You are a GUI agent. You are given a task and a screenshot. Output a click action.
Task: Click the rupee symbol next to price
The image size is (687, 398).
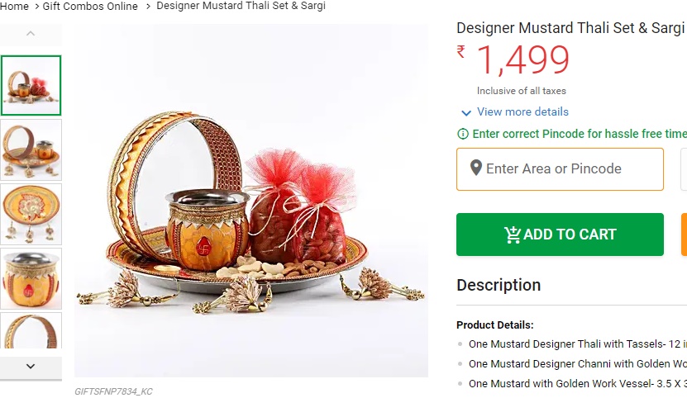point(461,52)
